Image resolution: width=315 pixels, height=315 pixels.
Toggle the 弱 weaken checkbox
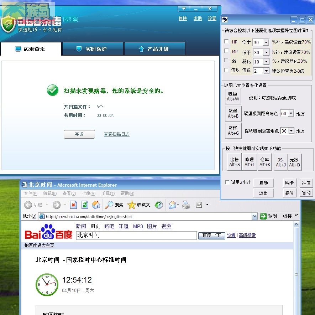pyautogui.click(x=227, y=60)
